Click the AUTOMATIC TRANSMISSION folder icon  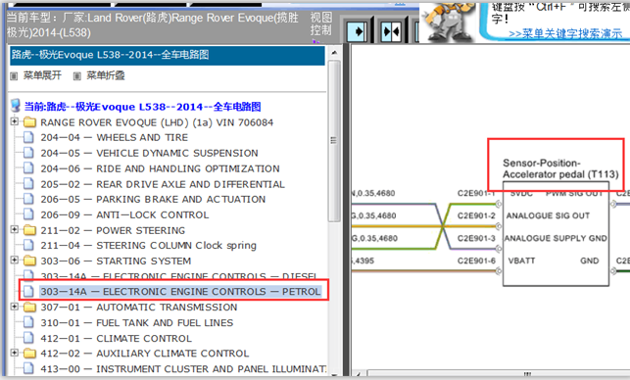[x=29, y=308]
